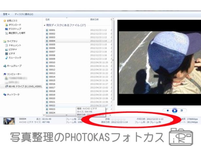The height and width of the screenshot is (150, 201).
Task: Click the video preview image
Action: (160, 63)
